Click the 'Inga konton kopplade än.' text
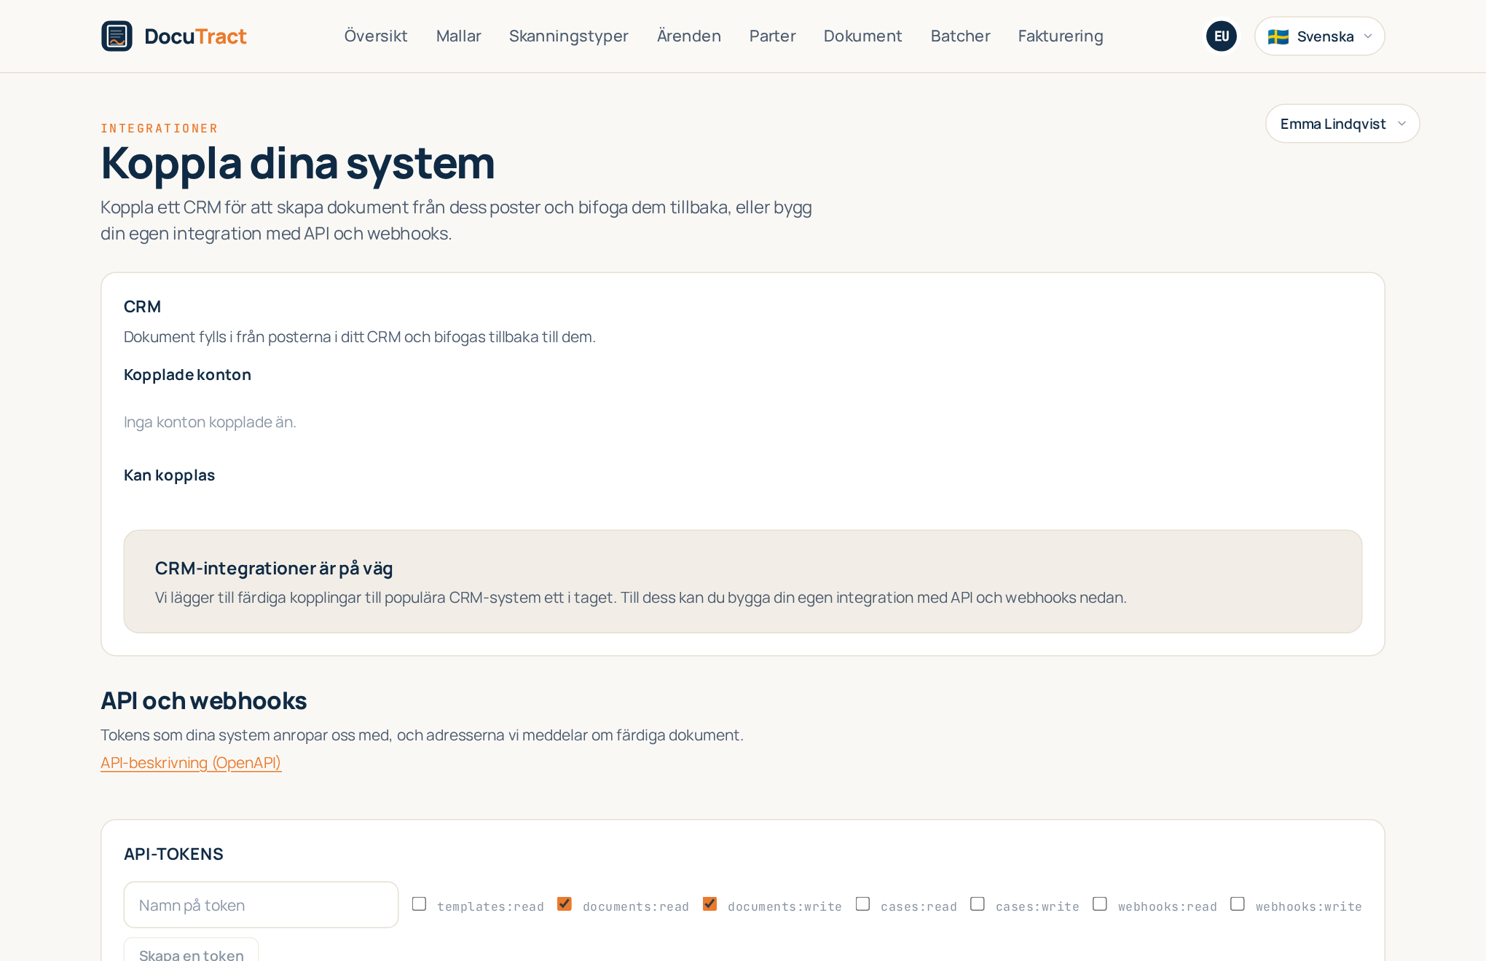 pyautogui.click(x=210, y=422)
